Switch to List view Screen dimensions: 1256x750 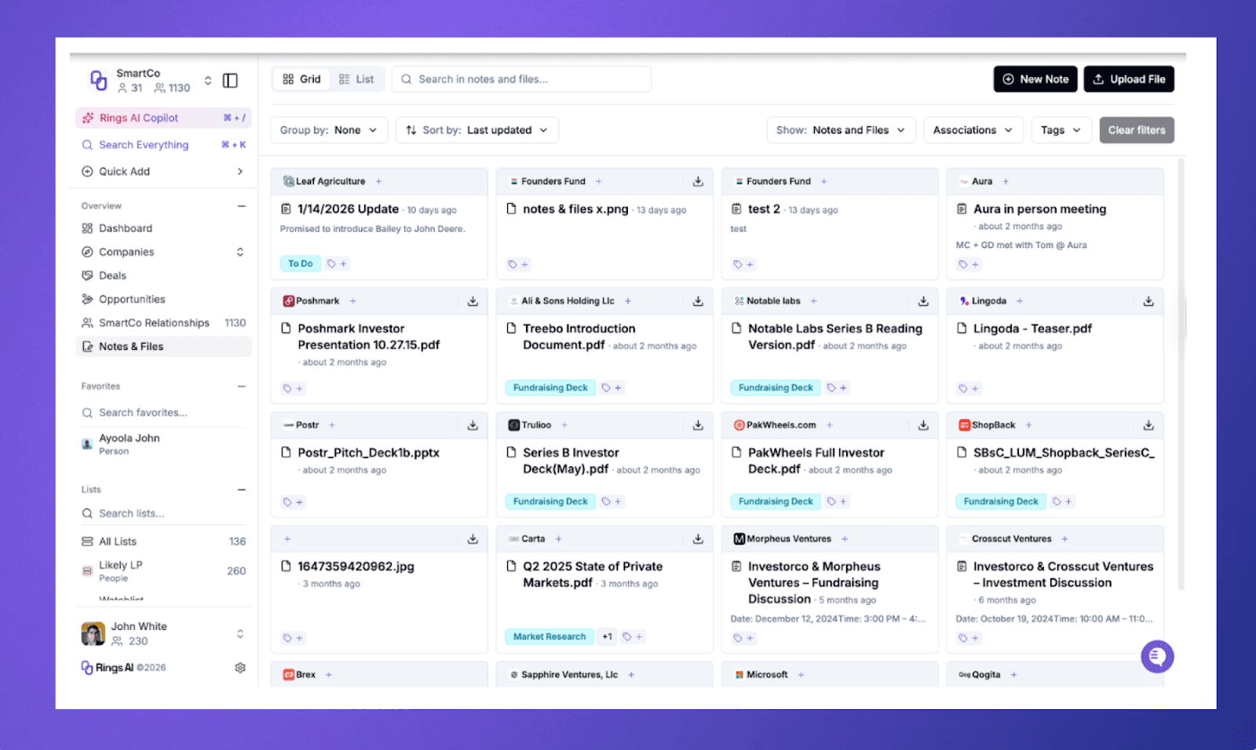coord(356,79)
